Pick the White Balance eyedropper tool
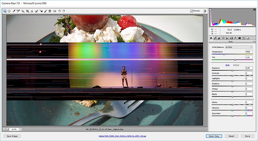Image resolution: width=258 pixels, height=141 pixels. pos(14,11)
